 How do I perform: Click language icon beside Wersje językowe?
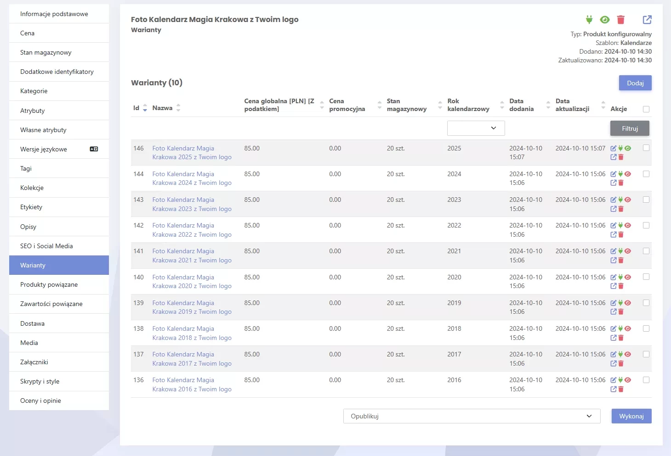pos(94,149)
